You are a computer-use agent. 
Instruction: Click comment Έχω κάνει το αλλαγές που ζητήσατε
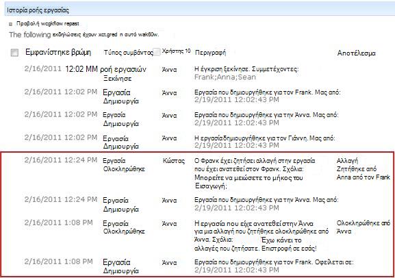pyautogui.click(x=255, y=244)
